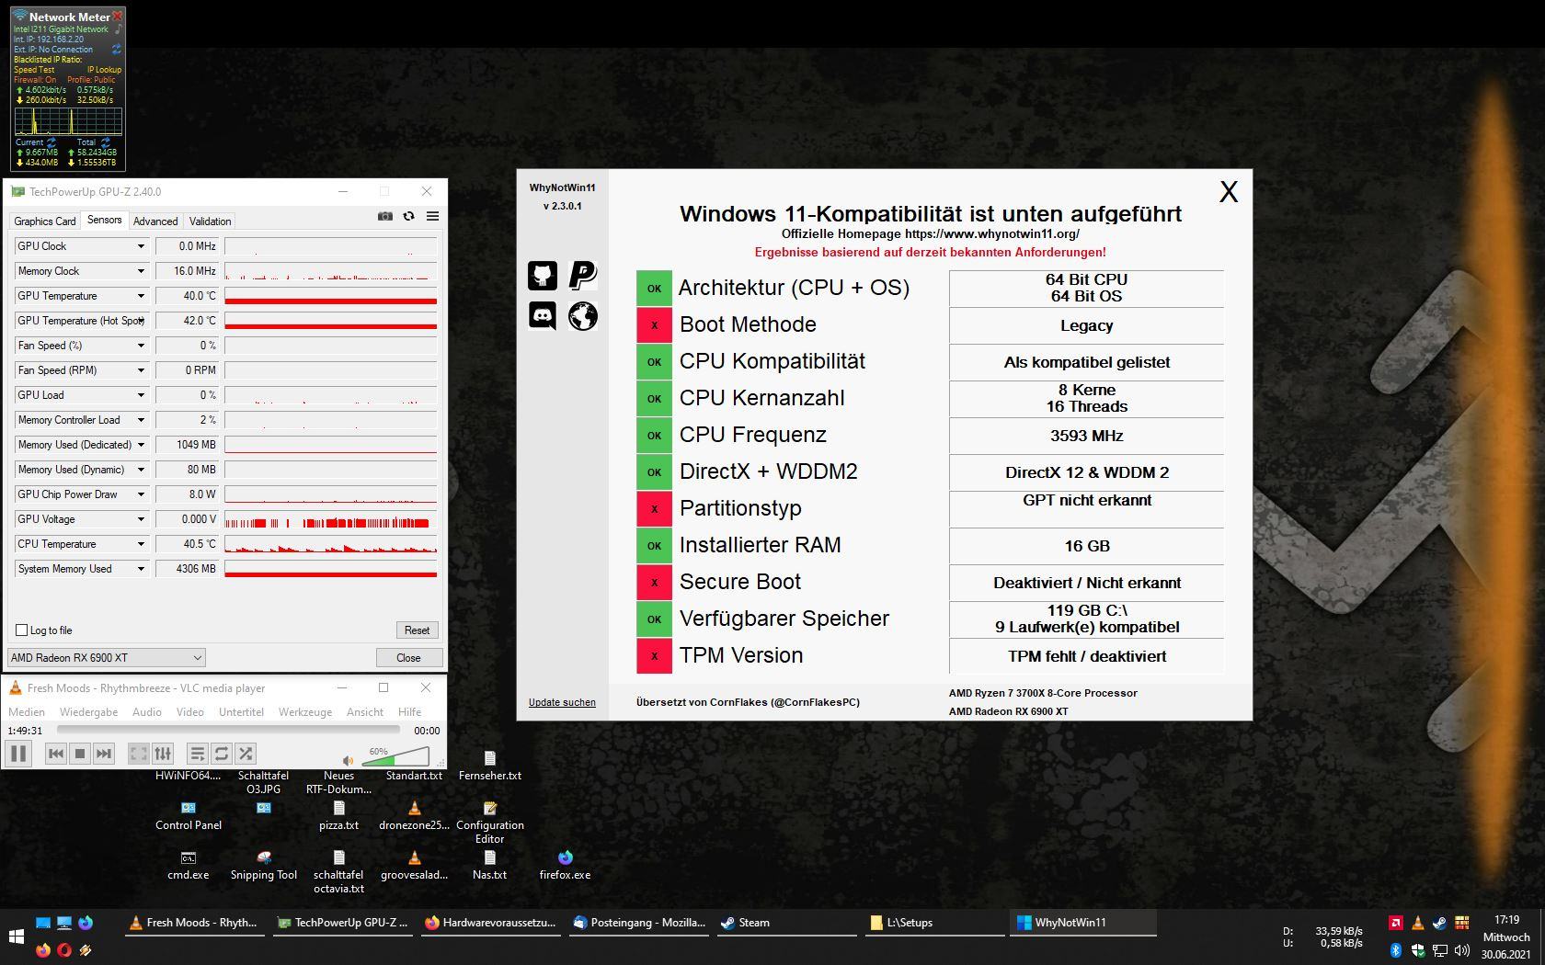1545x965 pixels.
Task: Open the GPU-Z hamburger menu icon
Action: (432, 217)
